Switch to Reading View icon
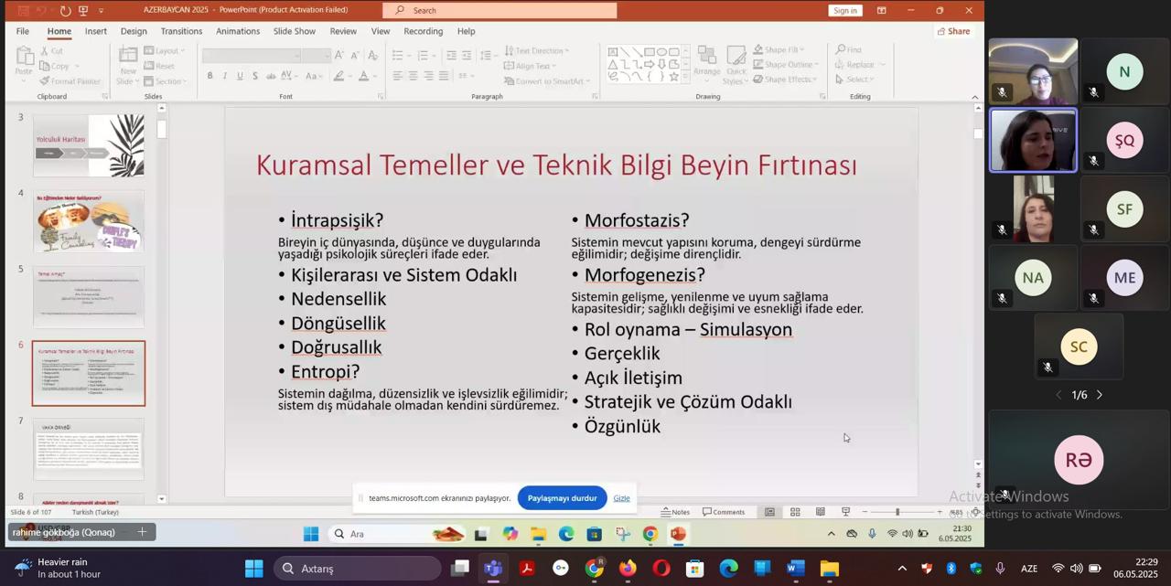This screenshot has height=586, width=1171. pos(821,512)
